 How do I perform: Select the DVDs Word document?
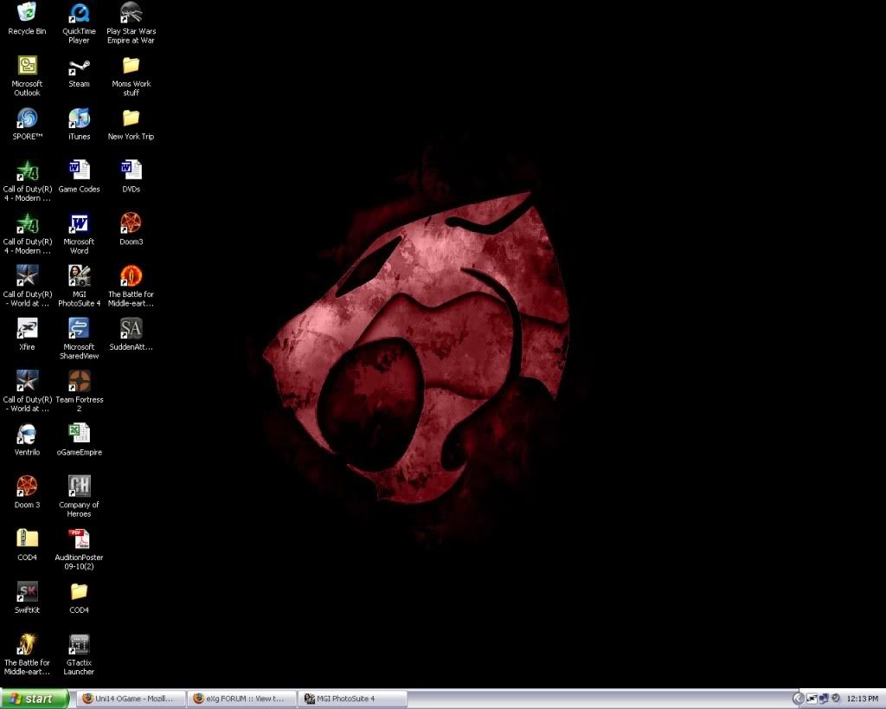[132, 171]
